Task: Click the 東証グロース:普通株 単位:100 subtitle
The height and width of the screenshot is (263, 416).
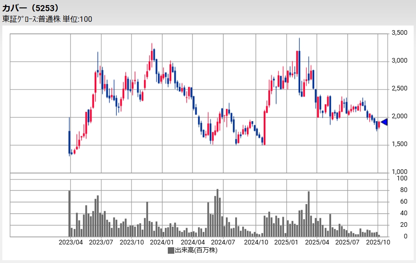Action: (47, 19)
